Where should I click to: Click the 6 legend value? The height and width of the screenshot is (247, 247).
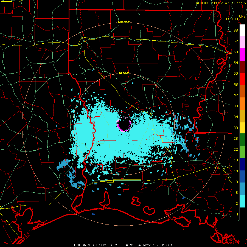point(237,193)
